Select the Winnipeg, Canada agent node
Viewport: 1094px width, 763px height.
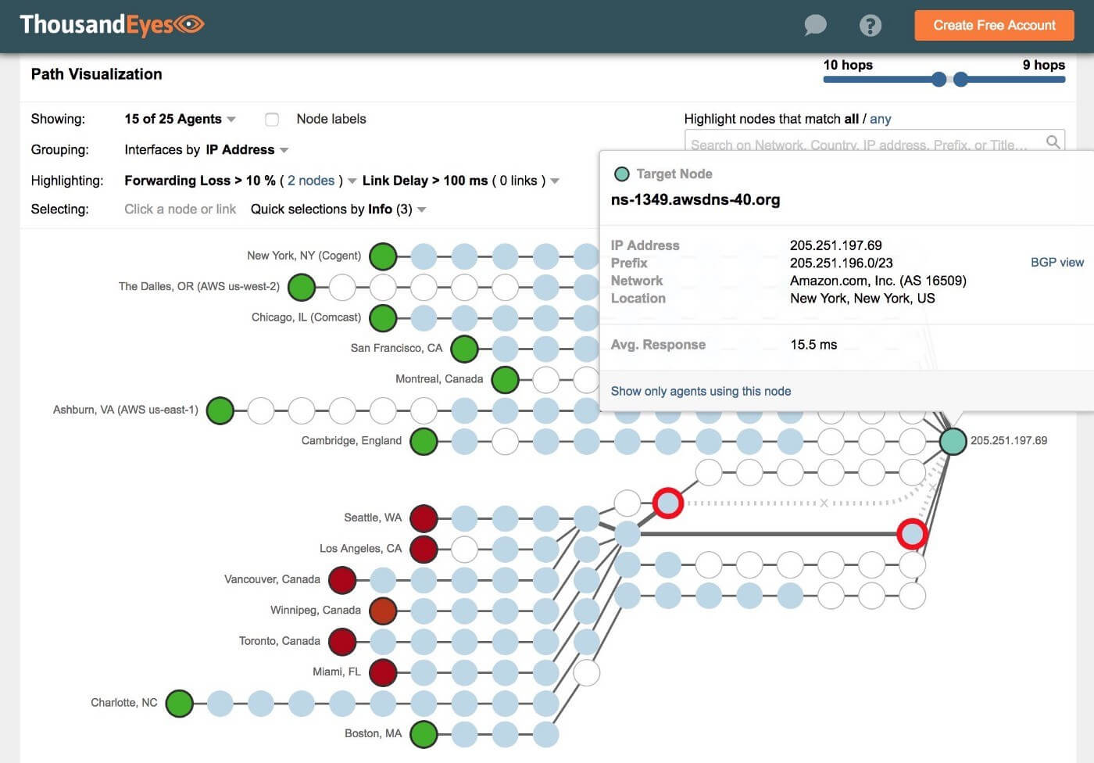click(383, 611)
